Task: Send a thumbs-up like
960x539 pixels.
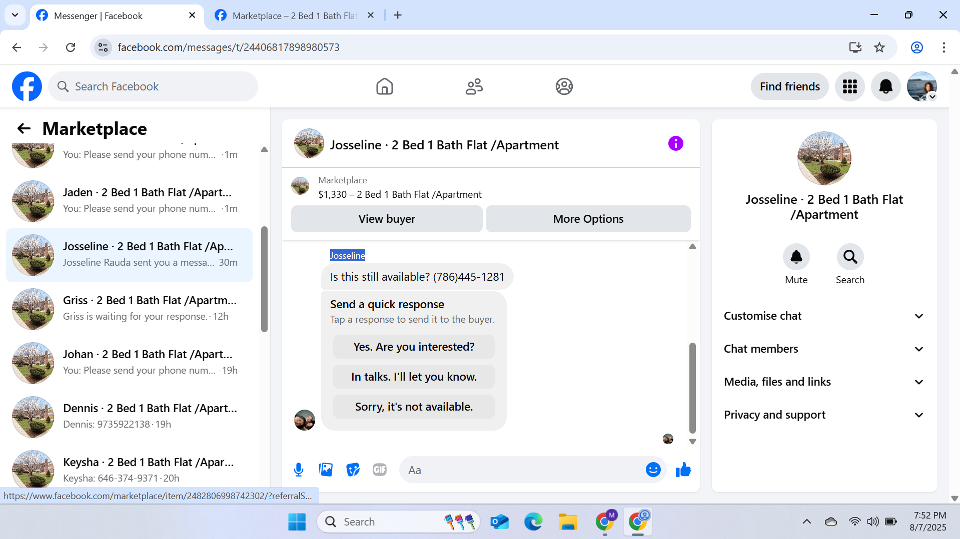Action: pyautogui.click(x=683, y=470)
